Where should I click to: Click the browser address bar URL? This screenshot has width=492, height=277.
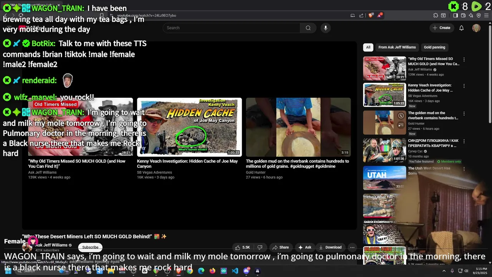(146, 15)
